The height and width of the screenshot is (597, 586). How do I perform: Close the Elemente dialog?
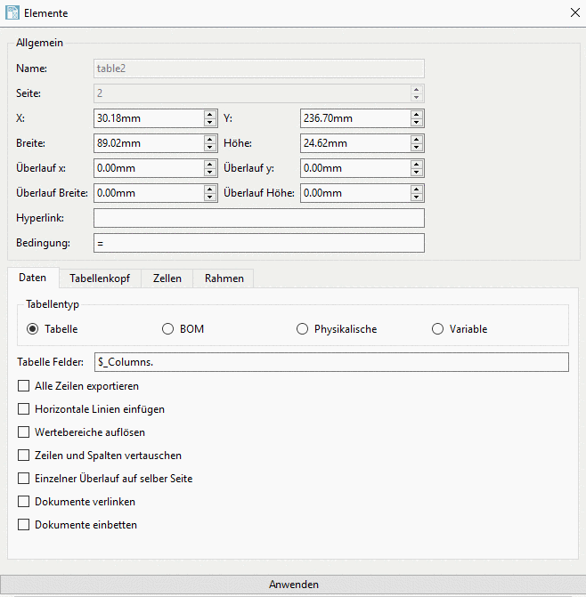[x=574, y=13]
